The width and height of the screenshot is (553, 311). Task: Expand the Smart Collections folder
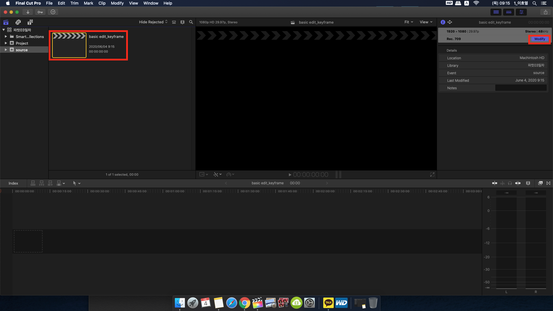[x=6, y=37]
